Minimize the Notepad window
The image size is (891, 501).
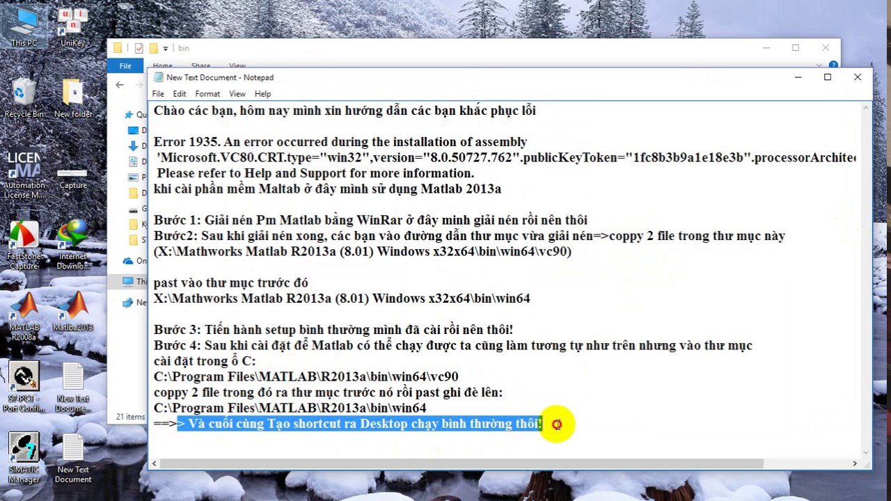click(798, 77)
